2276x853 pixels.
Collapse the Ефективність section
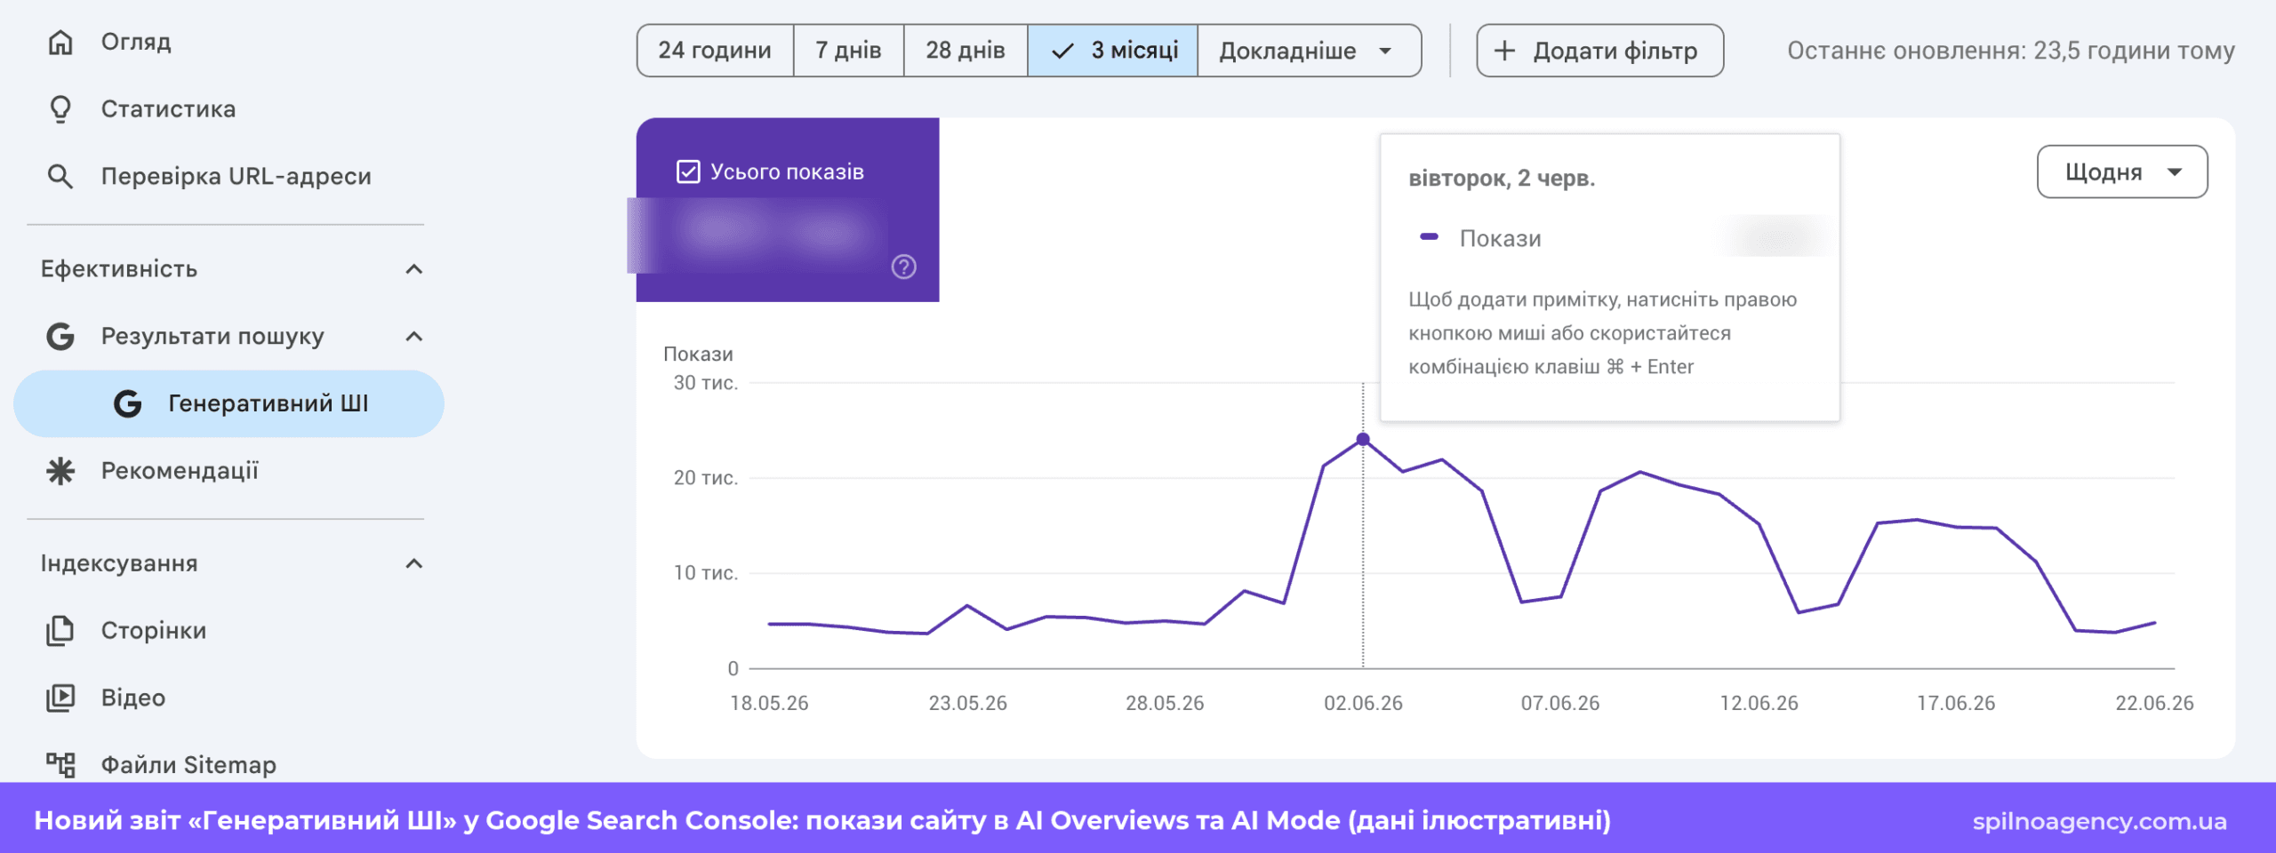pos(413,269)
